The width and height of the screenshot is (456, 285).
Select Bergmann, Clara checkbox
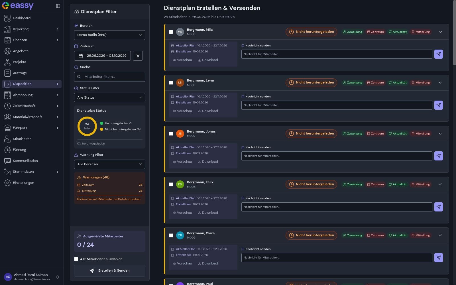tap(171, 235)
